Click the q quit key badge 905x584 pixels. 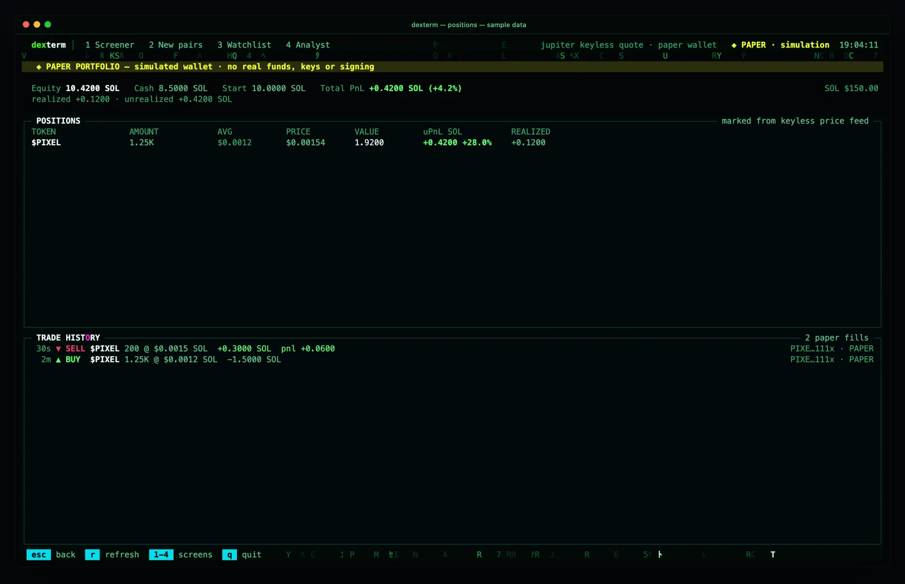230,555
